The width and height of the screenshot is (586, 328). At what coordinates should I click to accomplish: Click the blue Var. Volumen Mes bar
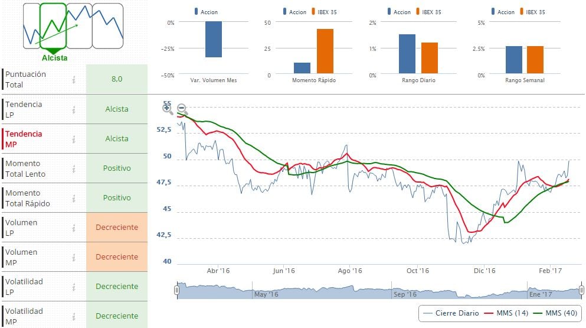point(214,40)
